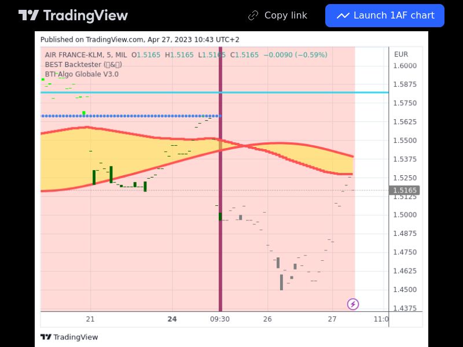Click the published date text
This screenshot has height=347, width=463.
[139, 39]
